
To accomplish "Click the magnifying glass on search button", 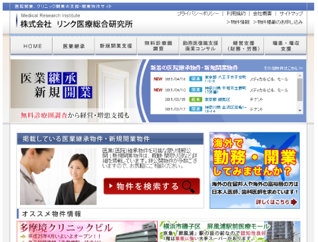I will click(188, 187).
